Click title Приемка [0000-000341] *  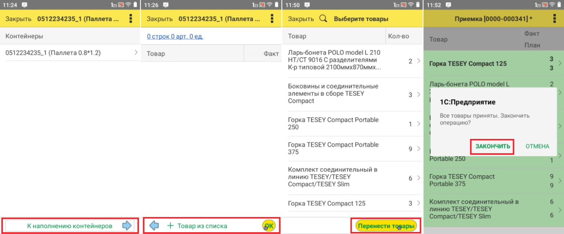[494, 19]
